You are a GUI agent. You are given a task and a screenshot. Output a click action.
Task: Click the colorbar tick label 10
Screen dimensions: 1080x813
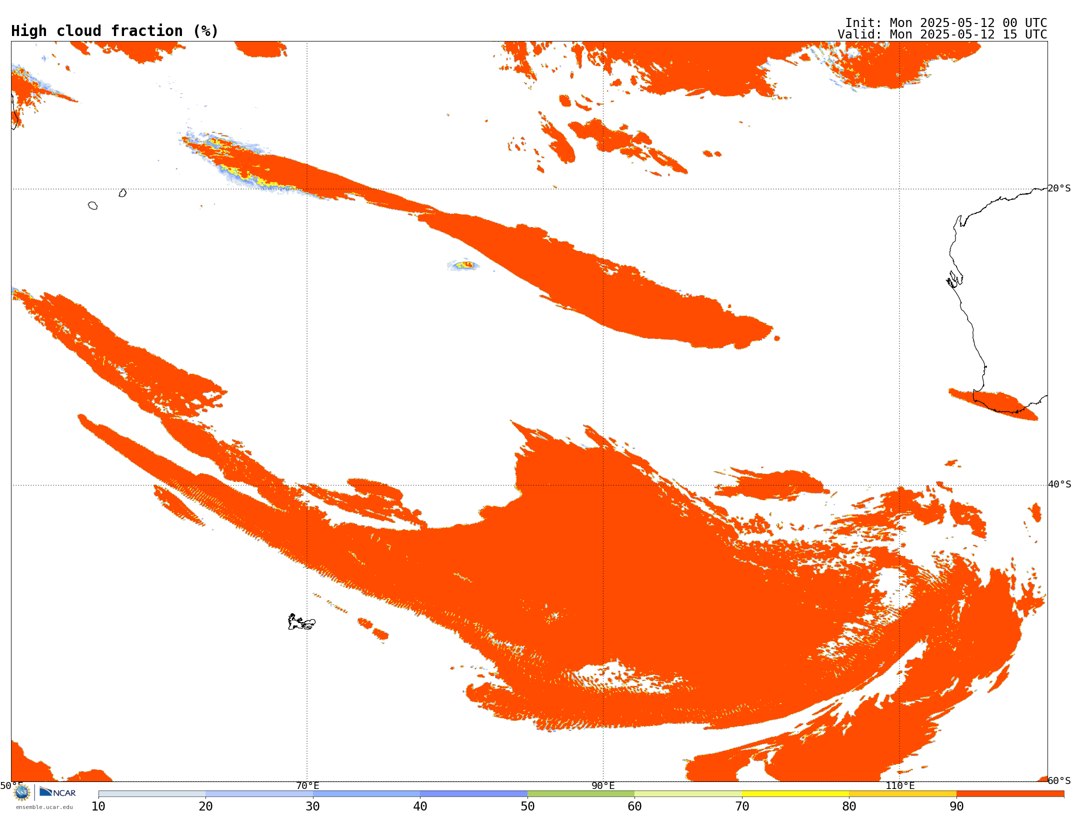click(x=98, y=806)
